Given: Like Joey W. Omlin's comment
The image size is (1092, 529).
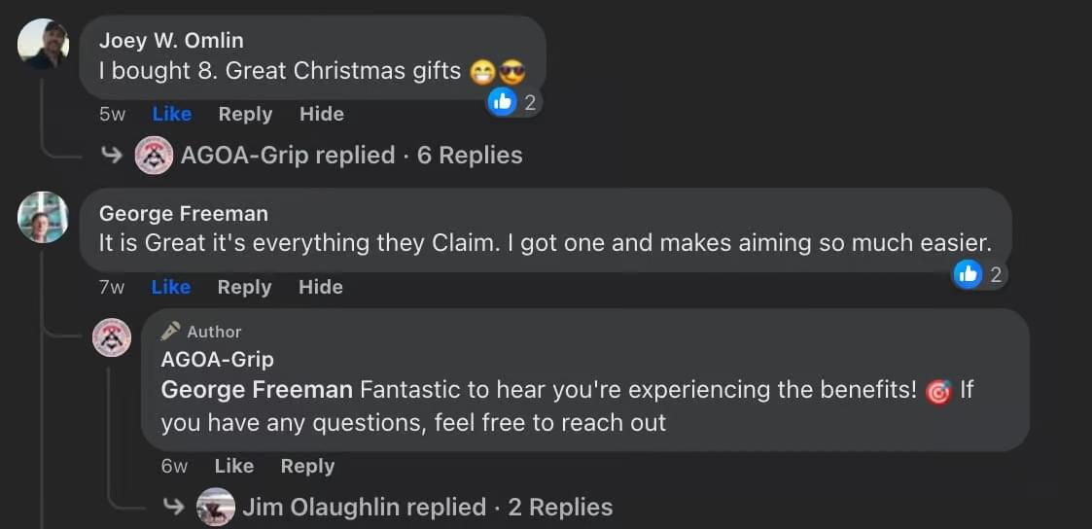Looking at the screenshot, I should pyautogui.click(x=171, y=114).
